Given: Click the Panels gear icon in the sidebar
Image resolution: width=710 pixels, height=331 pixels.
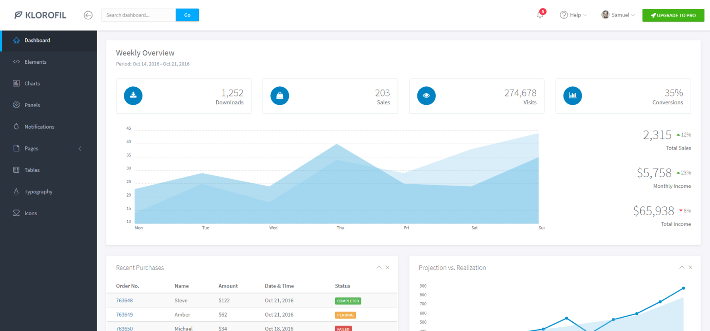Looking at the screenshot, I should 16,105.
